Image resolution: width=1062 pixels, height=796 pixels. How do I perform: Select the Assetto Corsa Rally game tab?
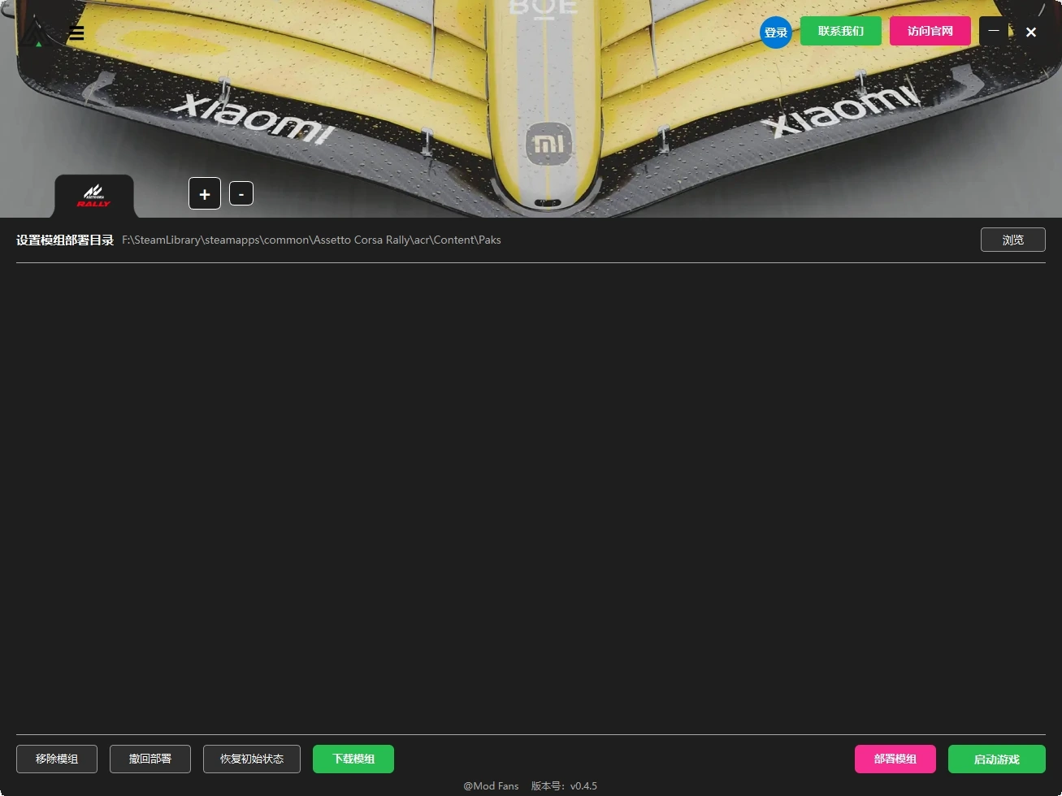pos(94,196)
